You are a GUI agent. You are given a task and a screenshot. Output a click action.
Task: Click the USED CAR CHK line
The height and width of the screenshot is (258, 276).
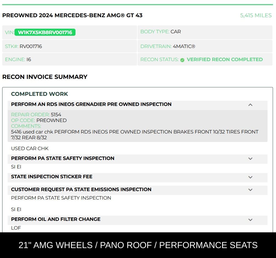[x=30, y=149]
